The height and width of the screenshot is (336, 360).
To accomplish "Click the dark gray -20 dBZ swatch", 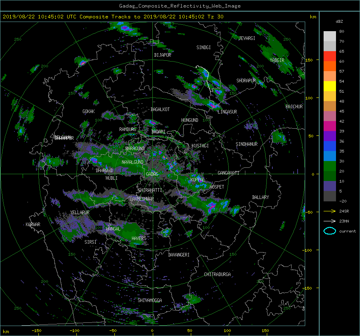I will click(x=330, y=196).
